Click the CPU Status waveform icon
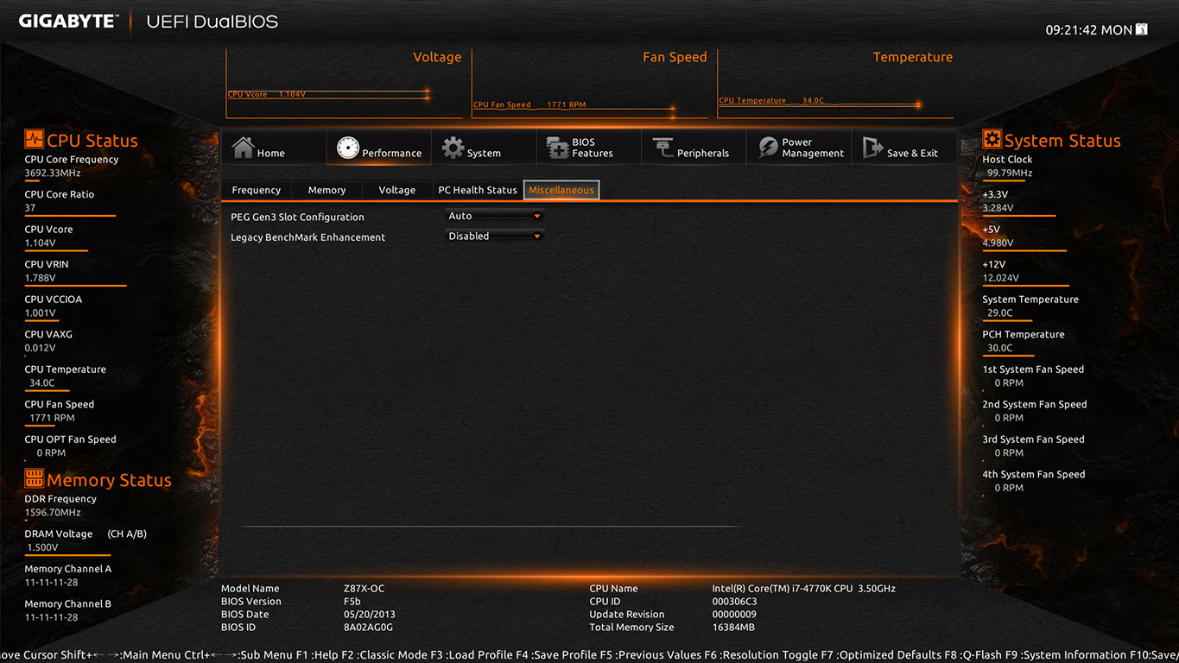 pyautogui.click(x=34, y=138)
